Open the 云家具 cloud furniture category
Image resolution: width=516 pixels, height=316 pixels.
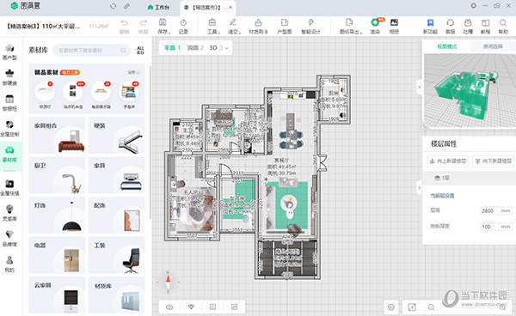(57, 295)
